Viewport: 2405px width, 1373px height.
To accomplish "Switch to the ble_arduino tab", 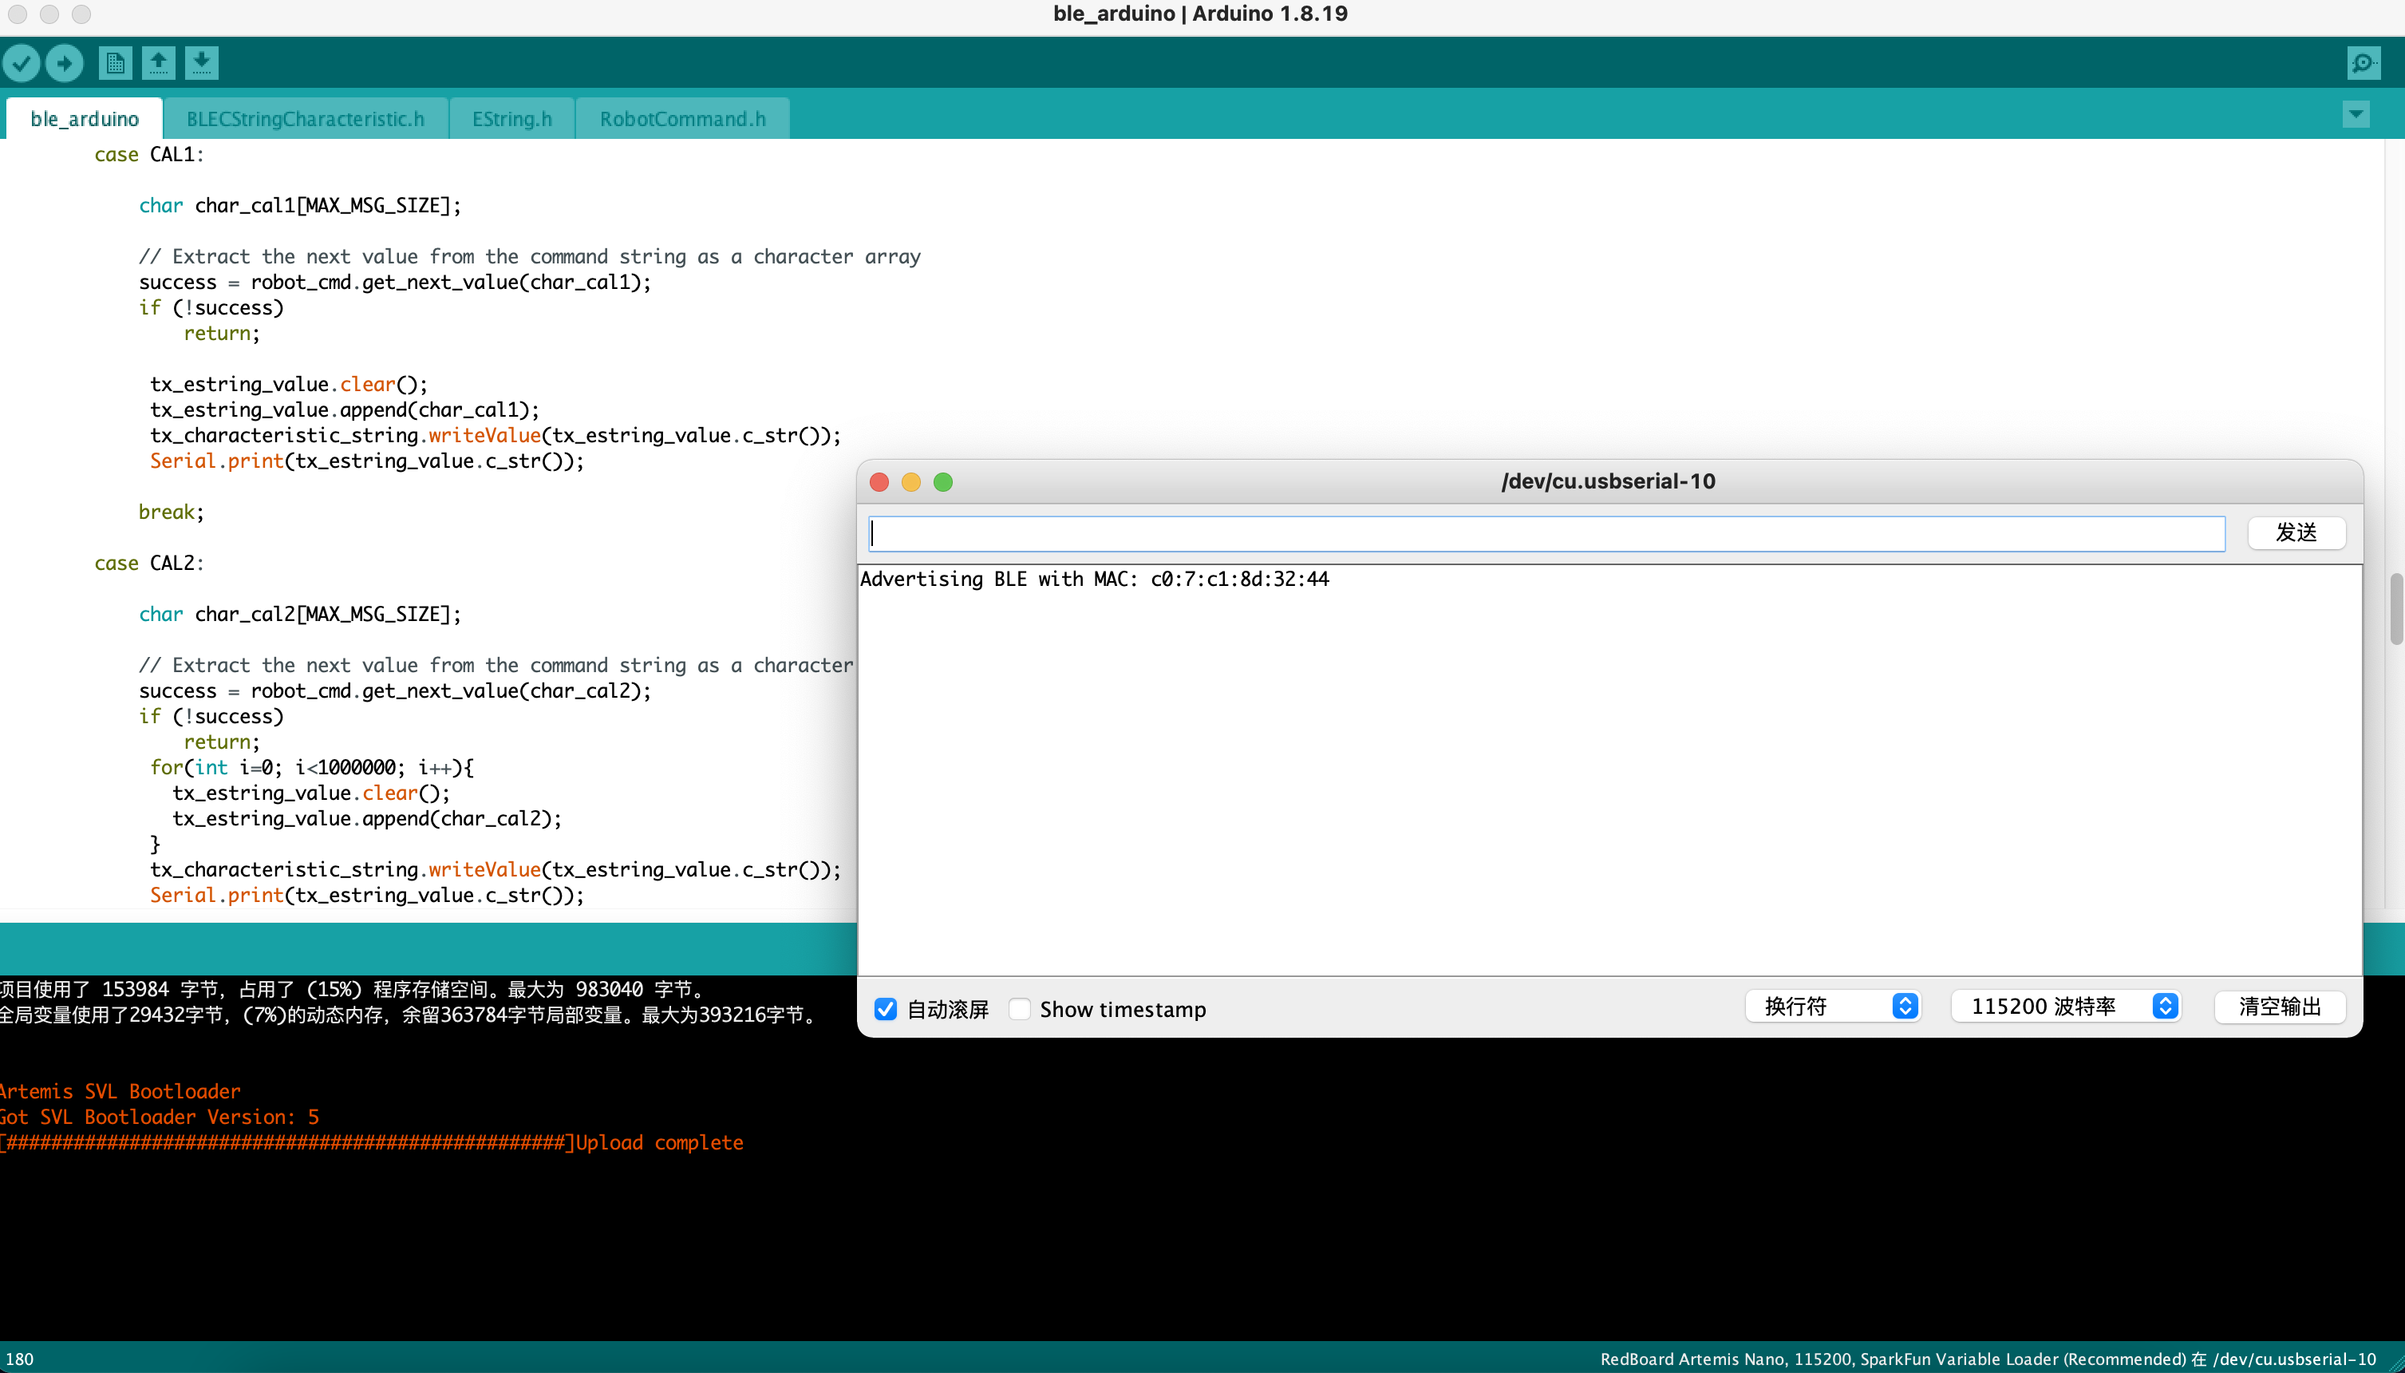I will [x=85, y=119].
